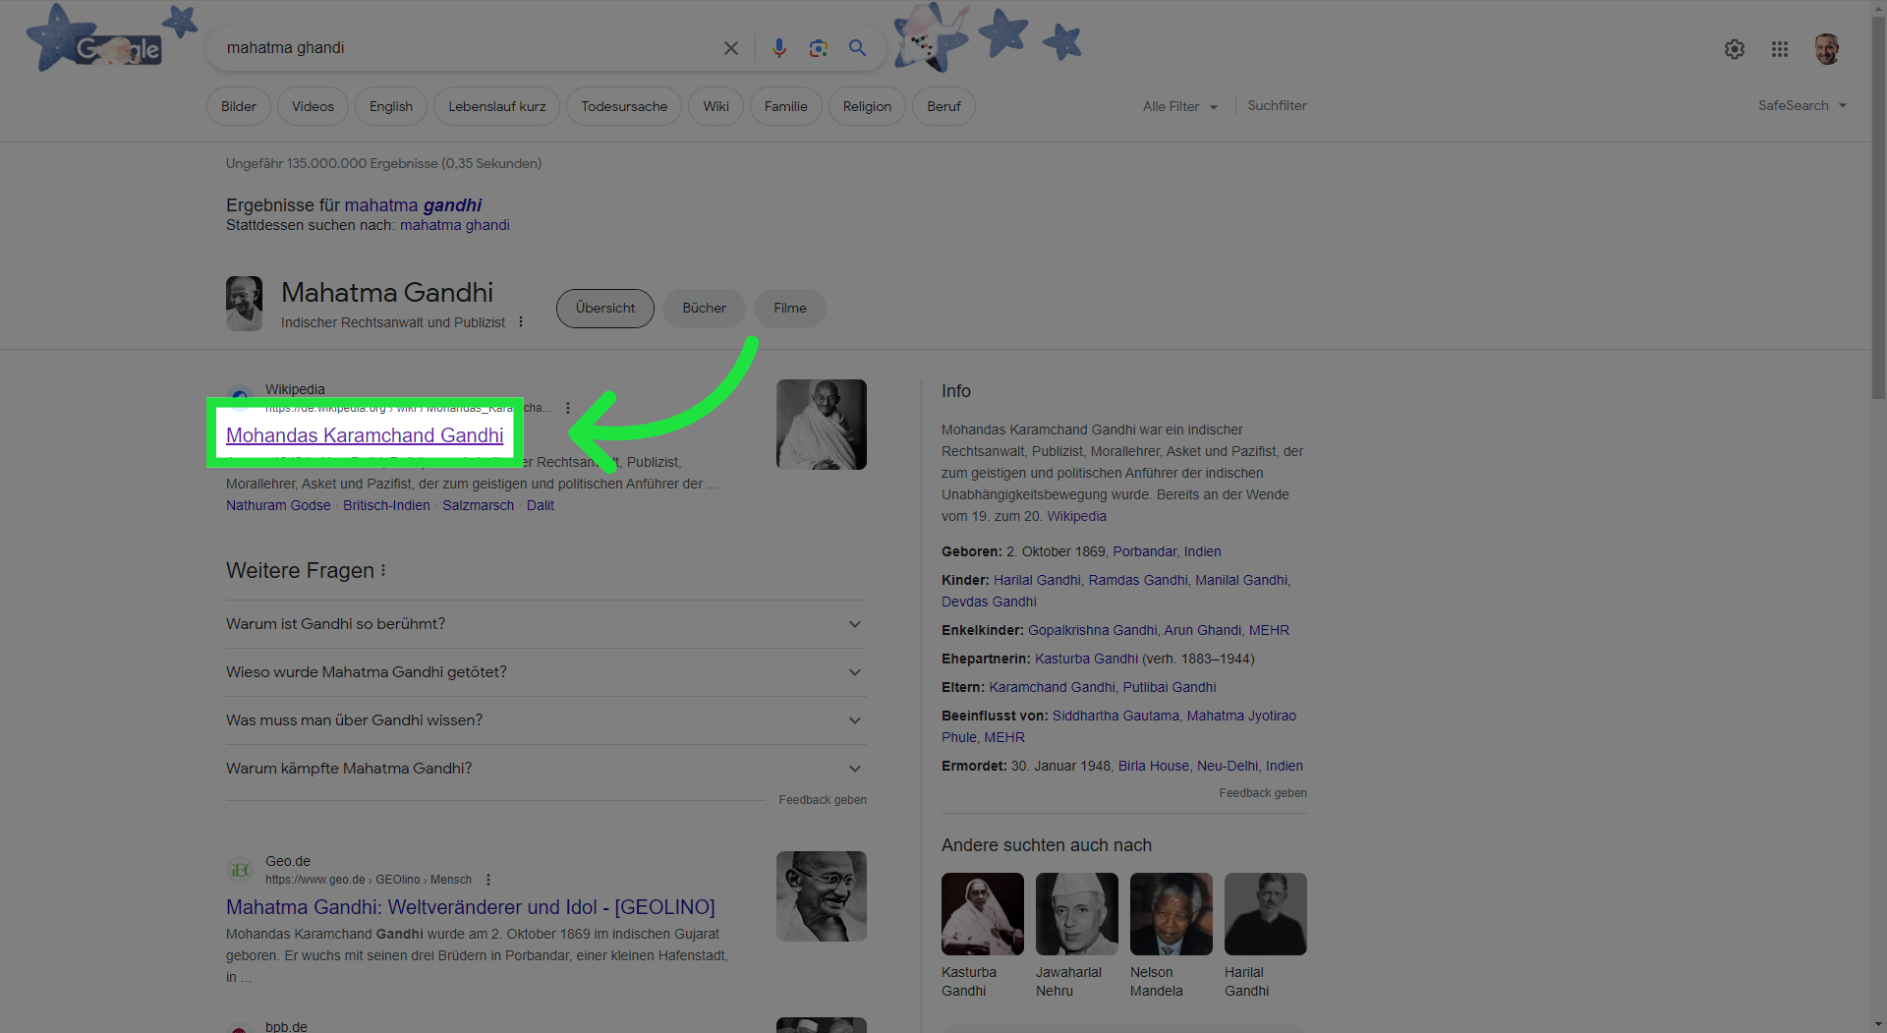Screen dimensions: 1887x1033
Task: Open the Google apps grid icon
Action: tap(1780, 49)
